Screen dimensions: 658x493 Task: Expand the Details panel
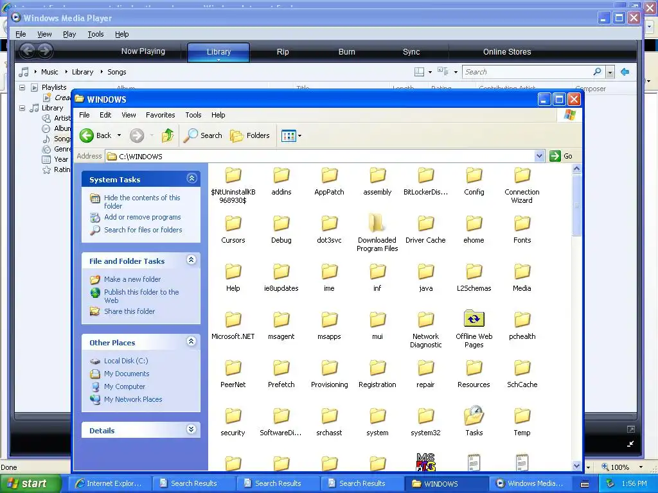click(x=191, y=429)
